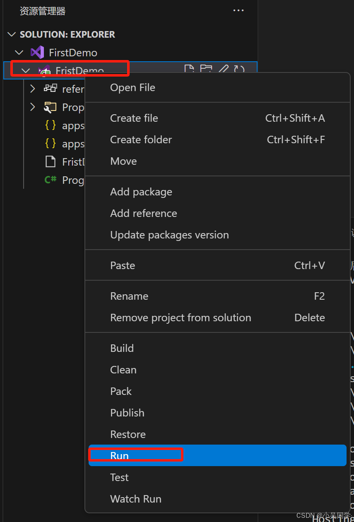The height and width of the screenshot is (522, 354).
Task: Click the purple Visual Studio FirstDemo solution icon
Action: 37,53
